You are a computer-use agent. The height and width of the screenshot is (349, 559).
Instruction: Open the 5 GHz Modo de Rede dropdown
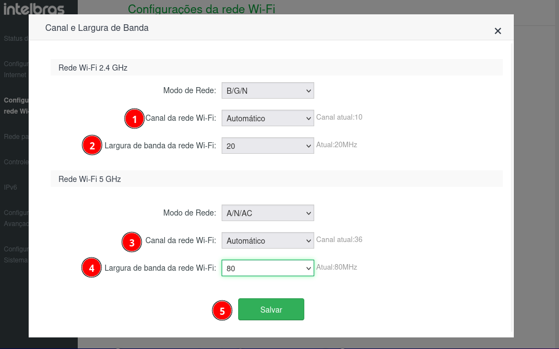tap(268, 213)
